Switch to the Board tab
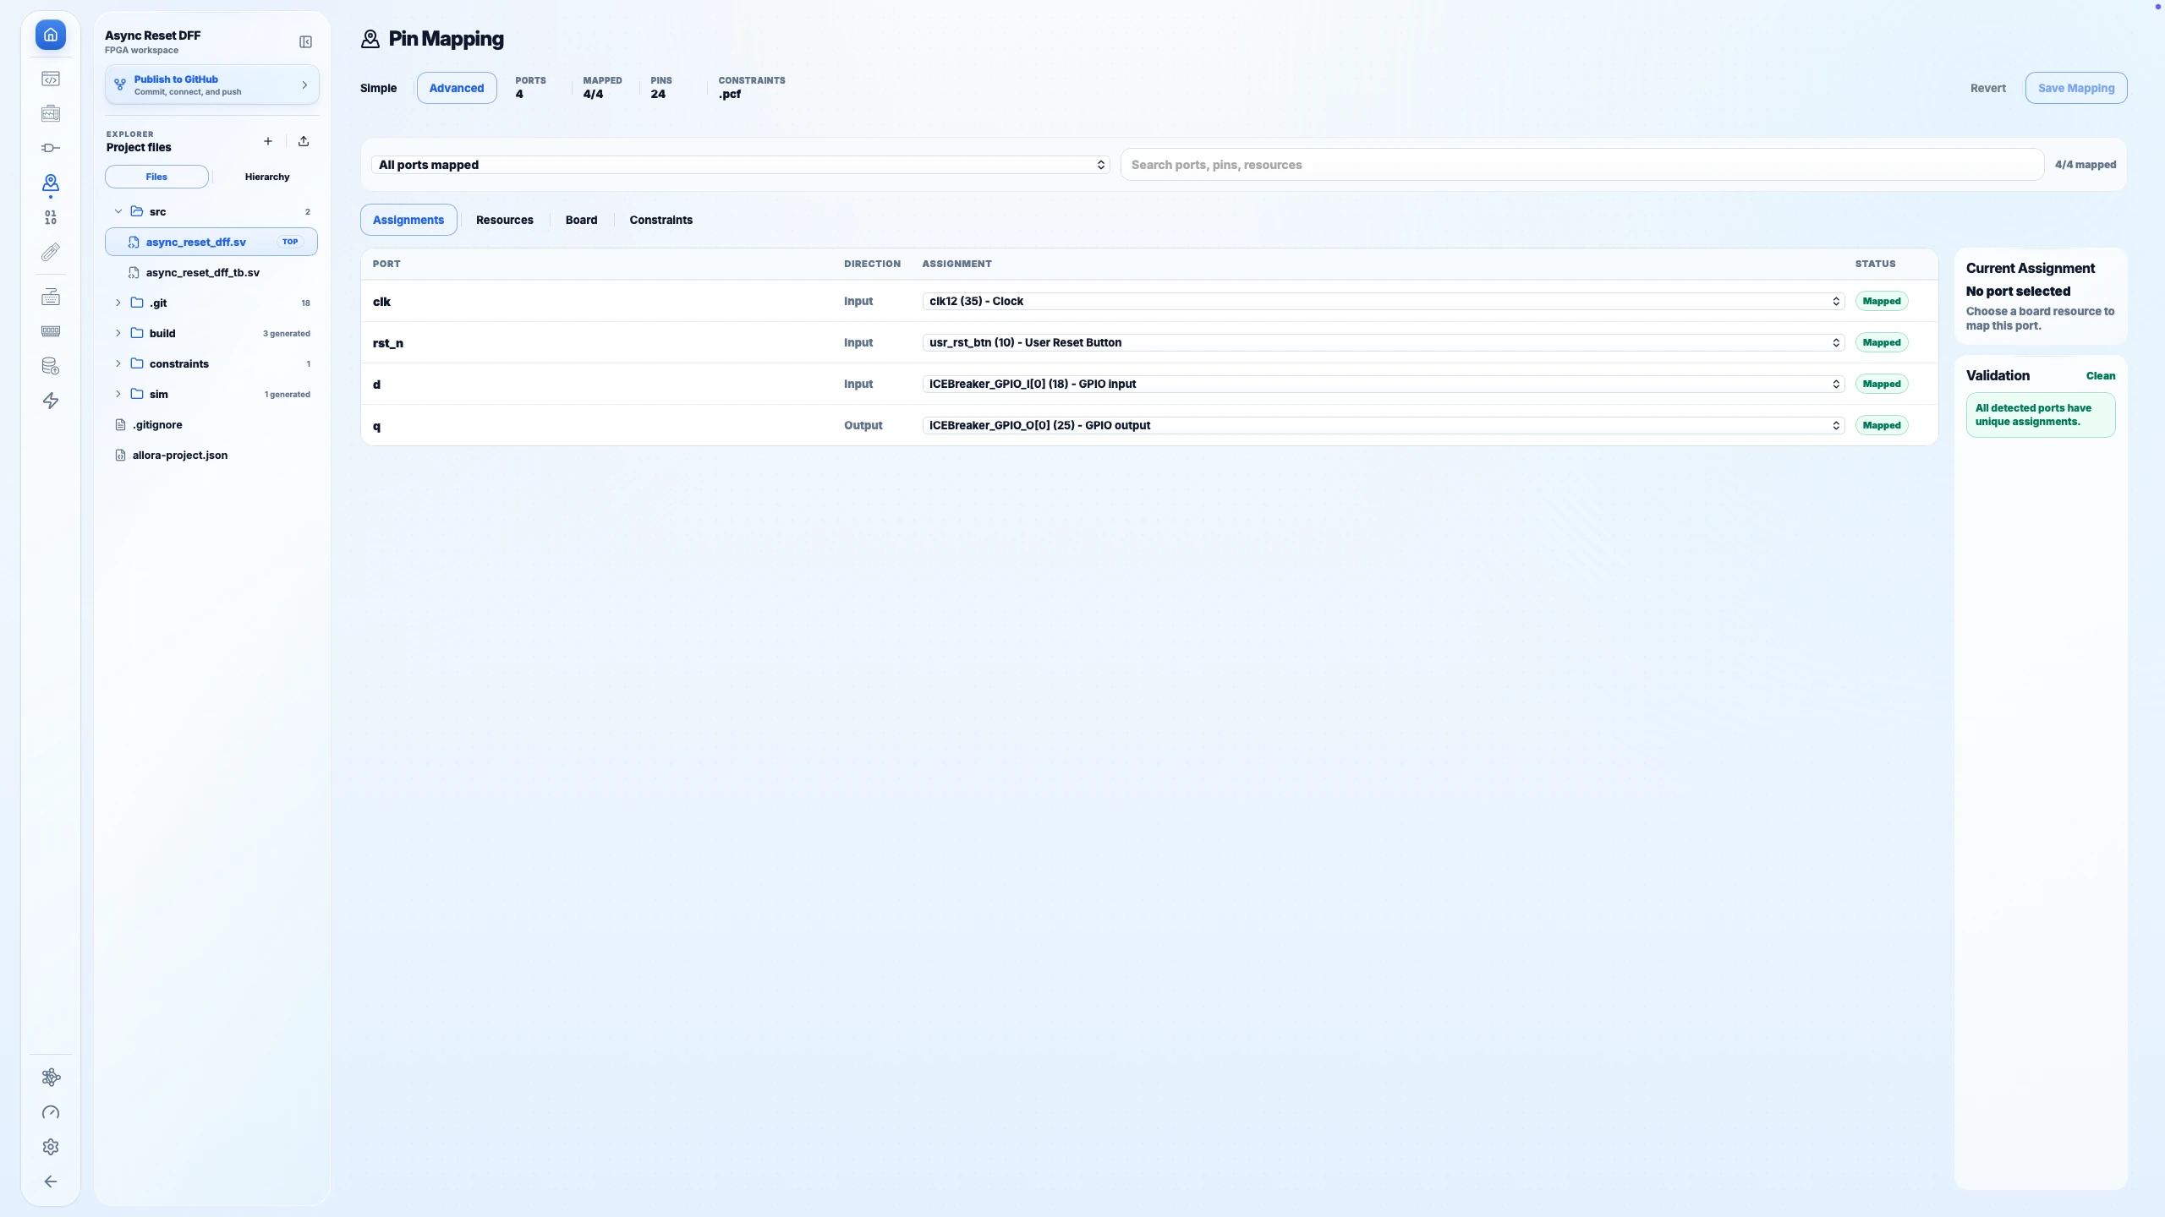 point(581,220)
